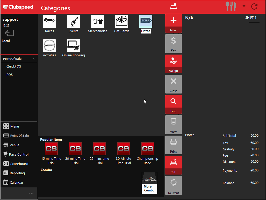This screenshot has width=266, height=200.
Task: Add 20 mins Time Trial item
Action: [x=75, y=154]
